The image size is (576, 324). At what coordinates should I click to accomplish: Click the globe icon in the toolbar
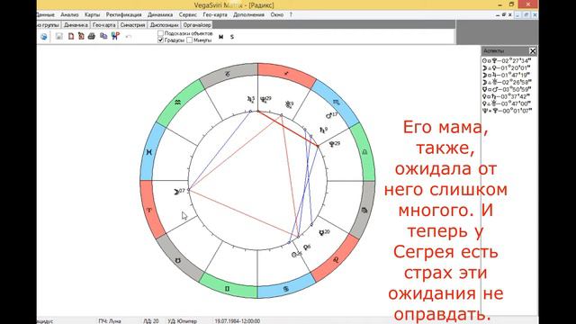(44, 36)
